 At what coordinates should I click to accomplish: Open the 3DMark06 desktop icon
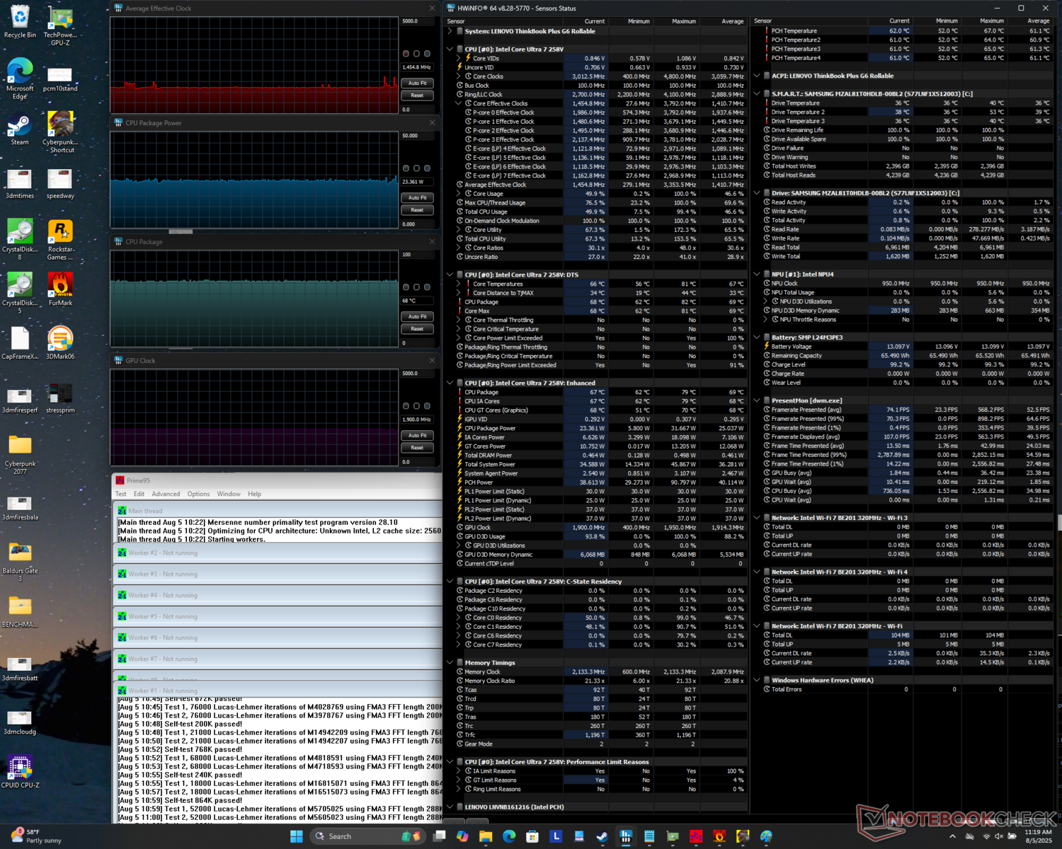[x=60, y=343]
